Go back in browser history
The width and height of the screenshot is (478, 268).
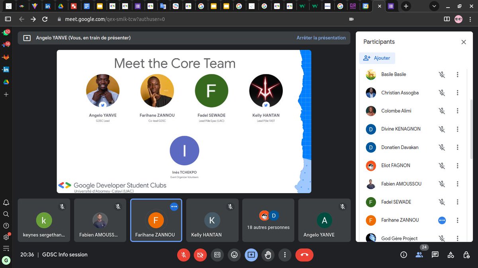pos(22,19)
